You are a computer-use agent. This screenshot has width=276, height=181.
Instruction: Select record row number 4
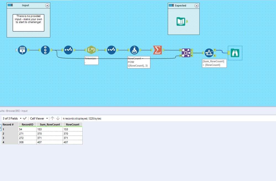coord(10,142)
